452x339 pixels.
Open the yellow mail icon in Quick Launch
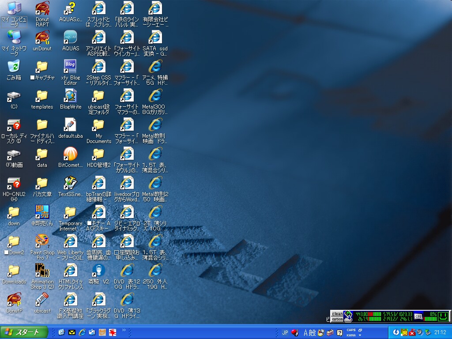pos(72,332)
